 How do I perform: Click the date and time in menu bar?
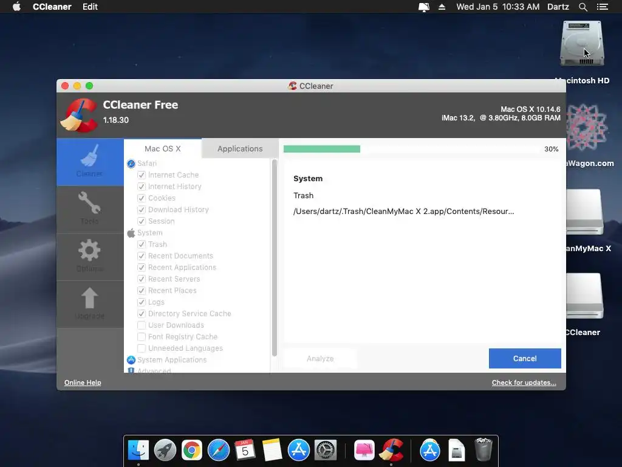point(498,7)
